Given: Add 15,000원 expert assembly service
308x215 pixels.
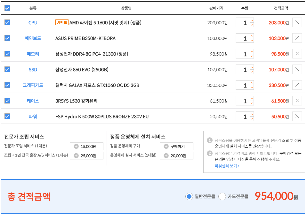Looking at the screenshot, I should 86,146.
